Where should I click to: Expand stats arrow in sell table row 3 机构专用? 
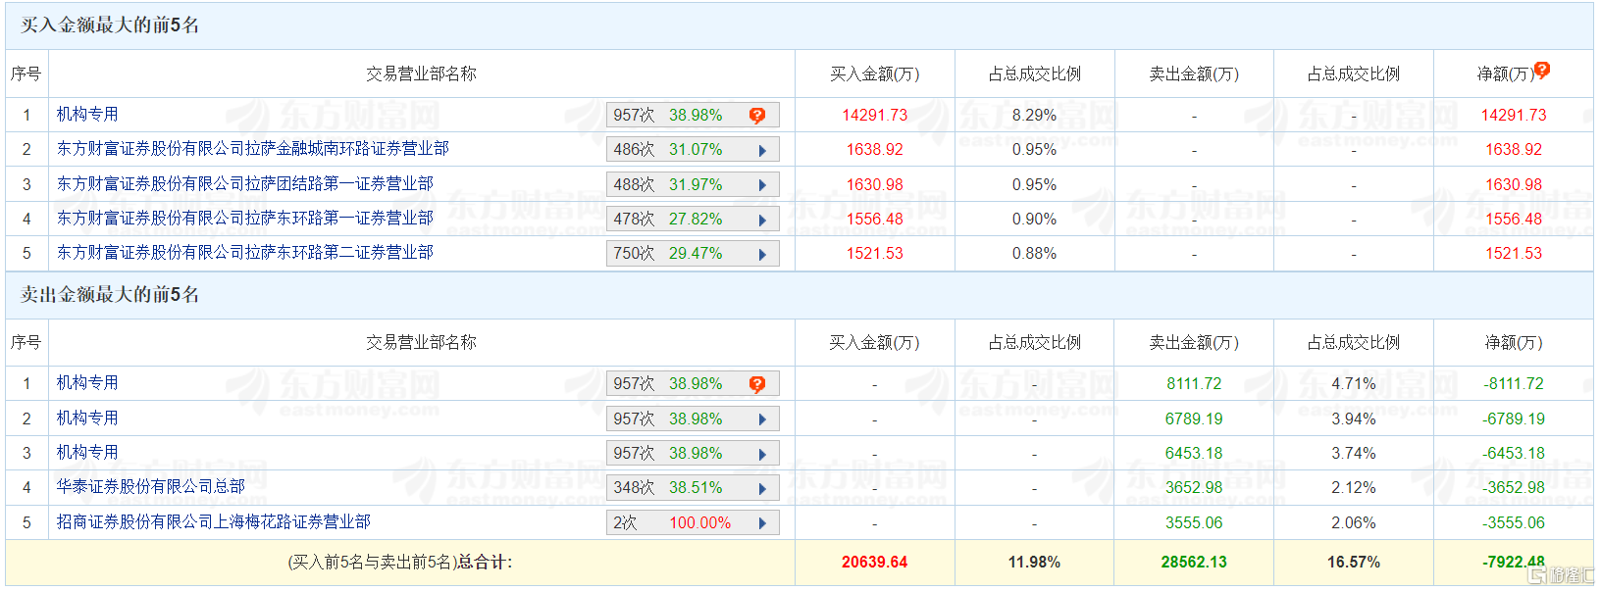tap(762, 454)
